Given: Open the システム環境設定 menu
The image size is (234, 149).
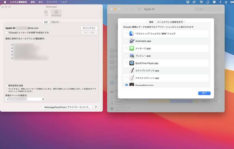Looking at the screenshot, I should 18,2.
